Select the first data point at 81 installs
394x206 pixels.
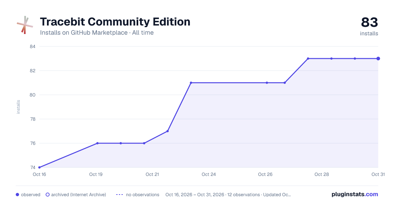point(191,83)
